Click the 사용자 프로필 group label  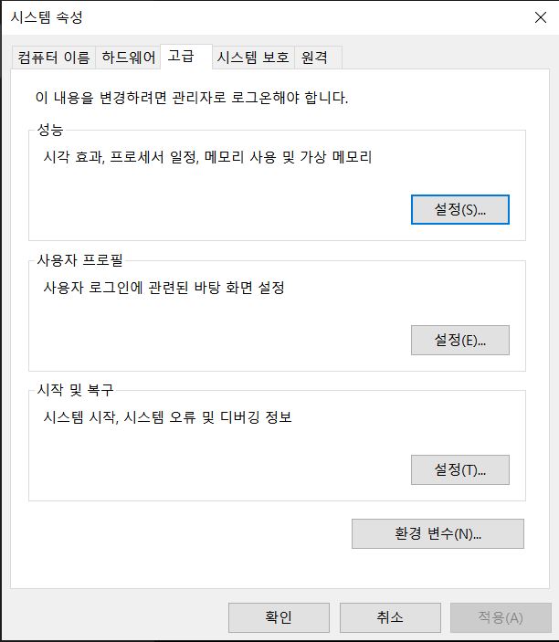click(x=79, y=260)
